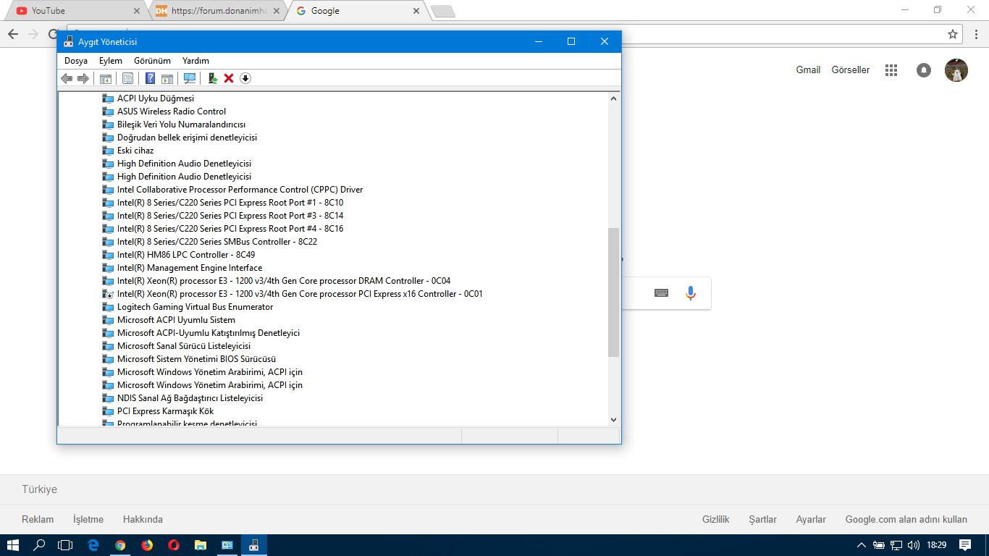Open the Dosya menu
The image size is (989, 556).
click(x=76, y=61)
